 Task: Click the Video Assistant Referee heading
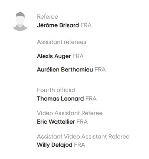(70, 113)
